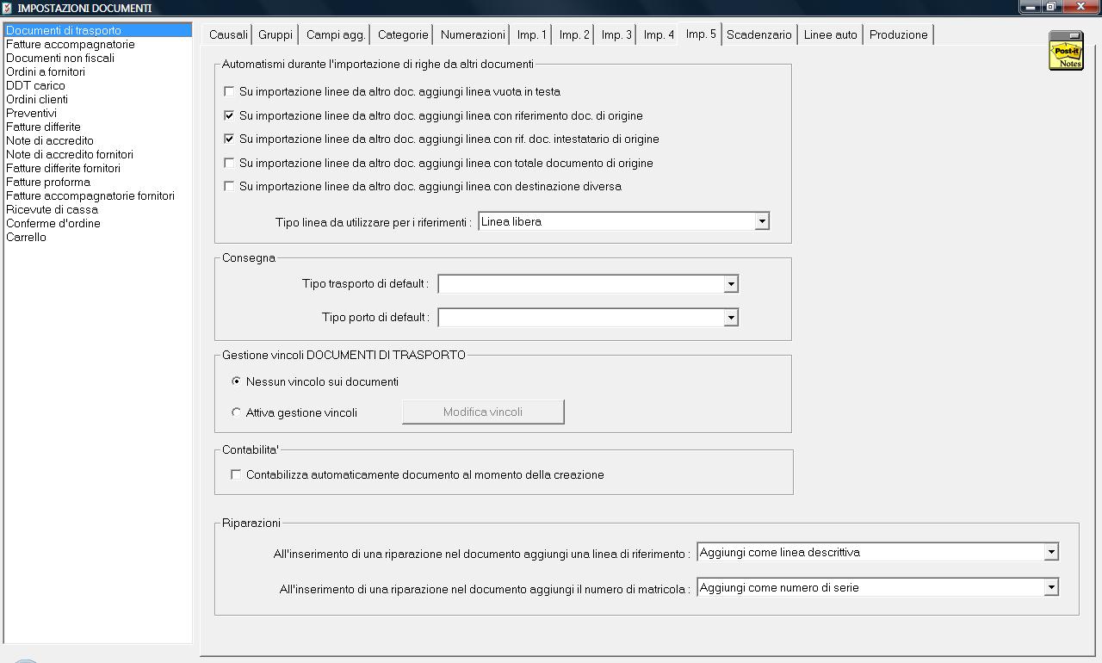Expand the repair reference line dropdown
The width and height of the screenshot is (1102, 663).
(x=1050, y=552)
